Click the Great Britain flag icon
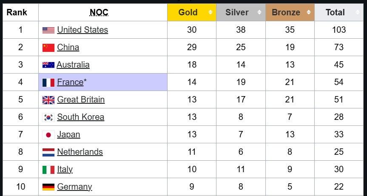367x196 pixels. pos(48,100)
